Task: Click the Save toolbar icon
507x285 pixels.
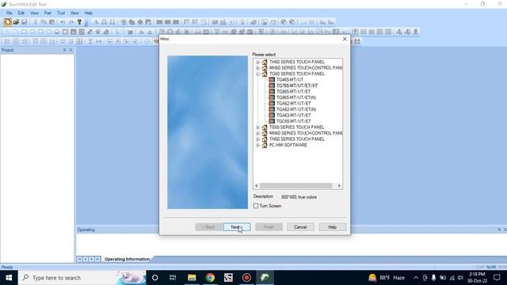Action: click(x=25, y=22)
